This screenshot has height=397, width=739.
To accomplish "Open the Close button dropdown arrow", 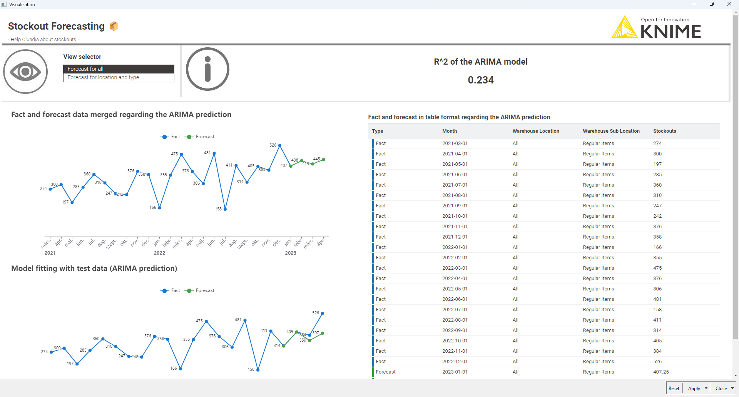I will tap(732, 388).
